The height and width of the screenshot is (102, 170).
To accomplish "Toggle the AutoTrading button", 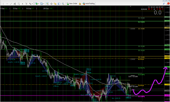I will pos(88,4).
